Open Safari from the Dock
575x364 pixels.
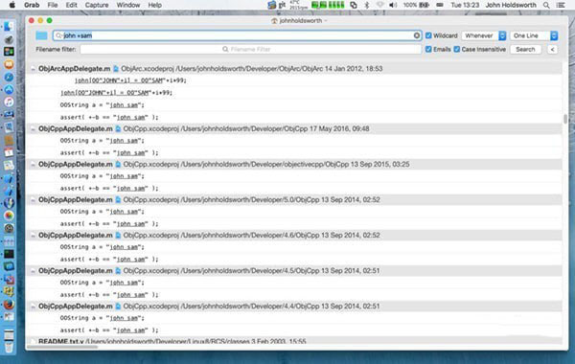point(9,78)
